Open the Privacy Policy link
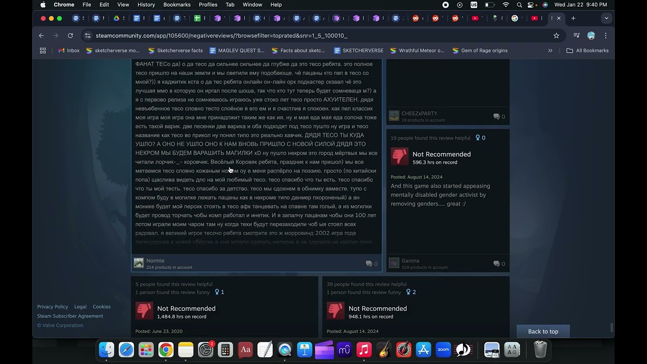647x364 pixels. pos(53,307)
